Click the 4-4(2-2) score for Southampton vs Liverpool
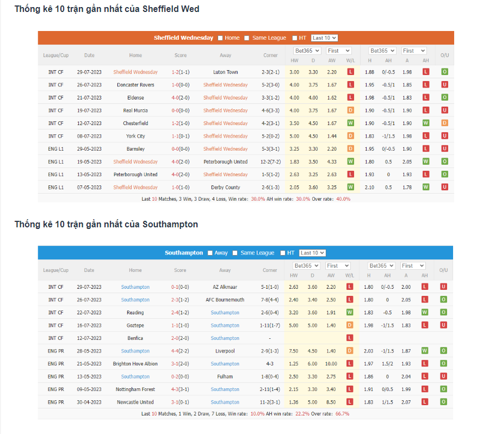Screen dimensions: 483x434 [x=180, y=351]
